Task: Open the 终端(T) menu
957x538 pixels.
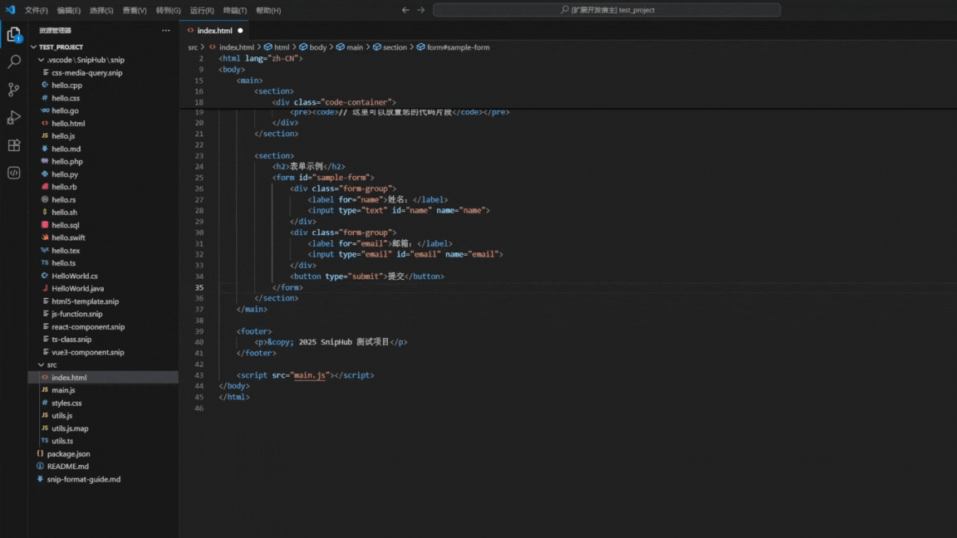Action: [x=235, y=10]
